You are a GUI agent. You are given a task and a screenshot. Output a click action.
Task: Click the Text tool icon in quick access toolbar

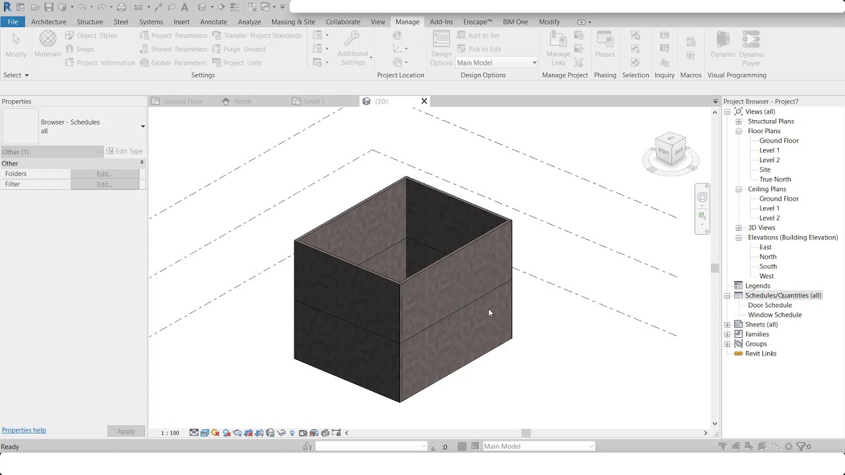pyautogui.click(x=184, y=7)
